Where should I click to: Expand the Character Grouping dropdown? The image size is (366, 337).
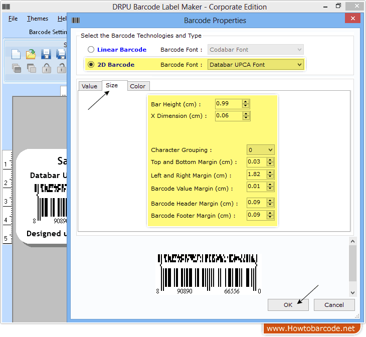[x=261, y=150]
